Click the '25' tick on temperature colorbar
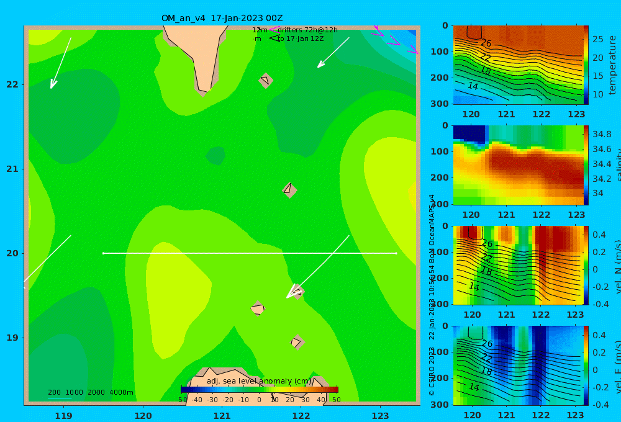Image resolution: width=621 pixels, height=422 pixels. (x=598, y=39)
